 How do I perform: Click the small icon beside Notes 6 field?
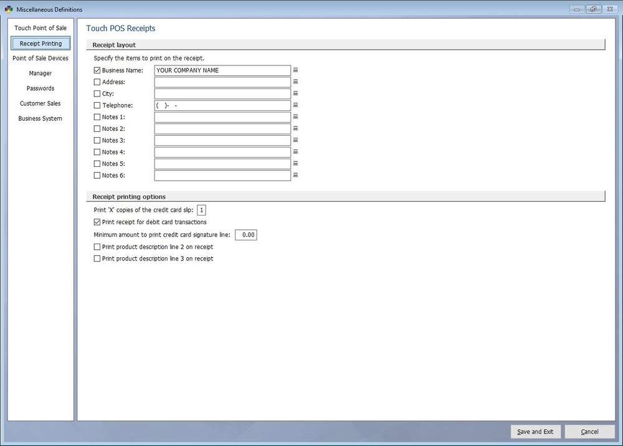(x=296, y=176)
